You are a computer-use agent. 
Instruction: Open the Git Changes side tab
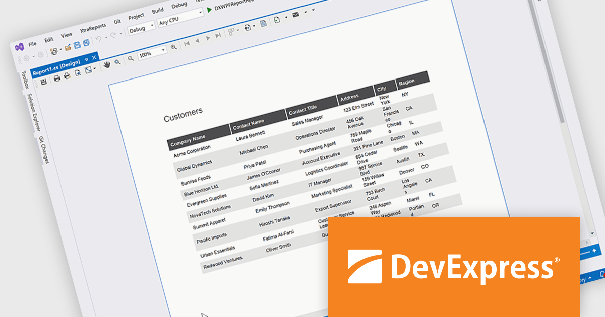pyautogui.click(x=43, y=150)
